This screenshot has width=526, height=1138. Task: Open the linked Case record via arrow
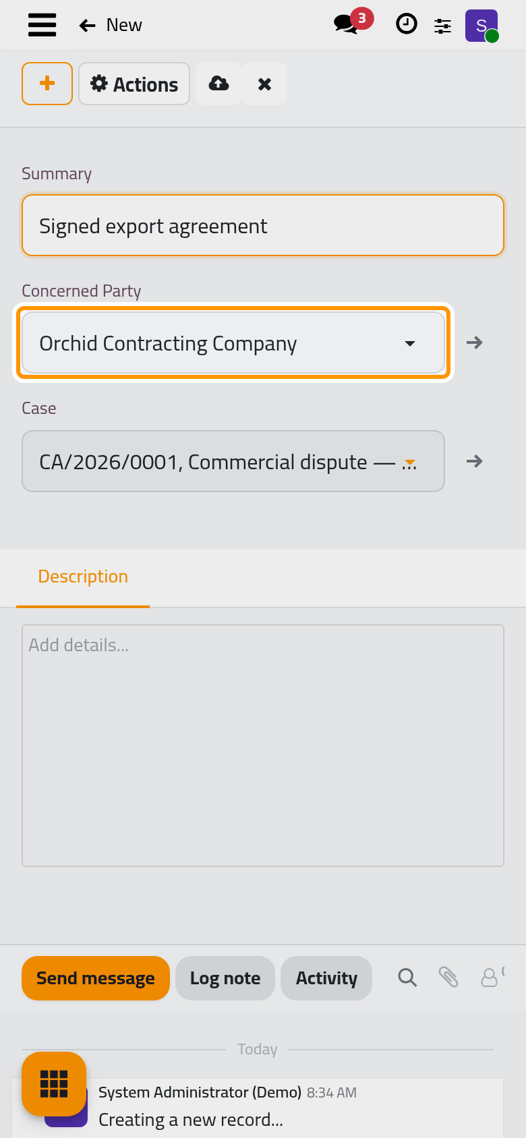click(475, 461)
